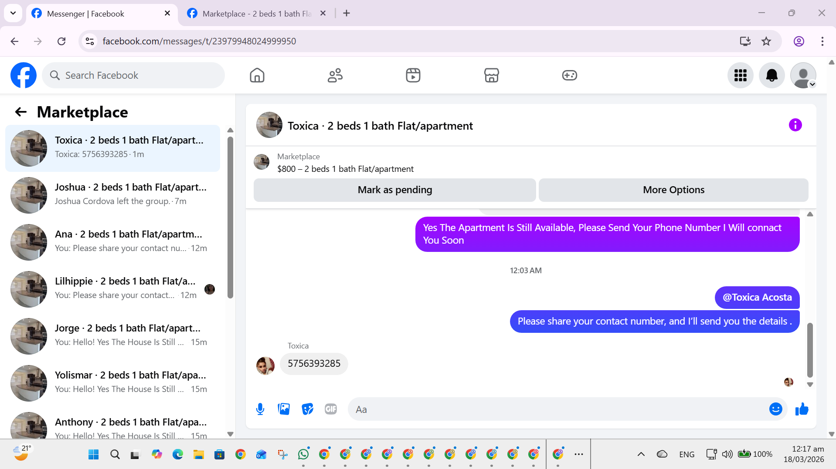
Task: Click the chat title Toxica 2 beds
Action: pyautogui.click(x=380, y=126)
